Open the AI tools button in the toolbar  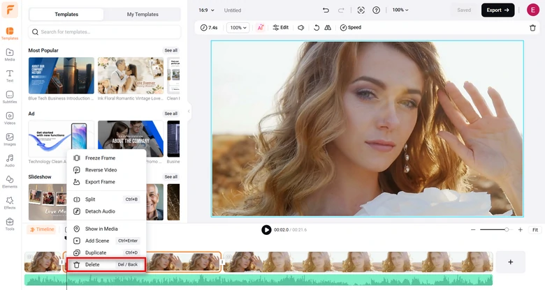point(261,27)
